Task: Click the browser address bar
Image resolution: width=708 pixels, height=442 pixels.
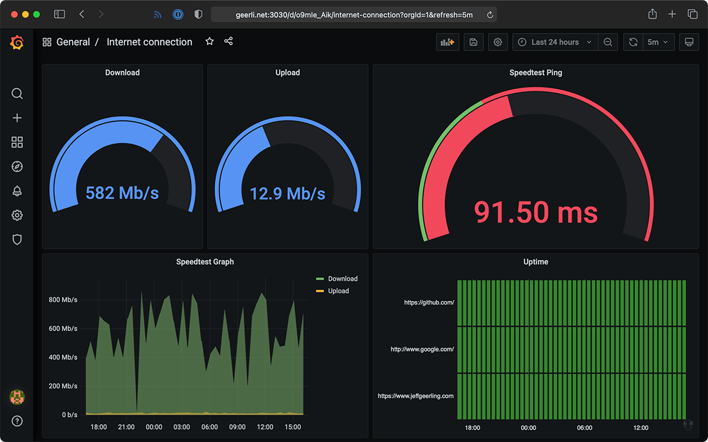Action: pyautogui.click(x=354, y=14)
